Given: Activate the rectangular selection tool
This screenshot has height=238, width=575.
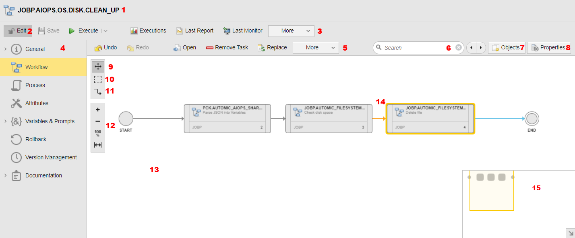Looking at the screenshot, I should 98,79.
